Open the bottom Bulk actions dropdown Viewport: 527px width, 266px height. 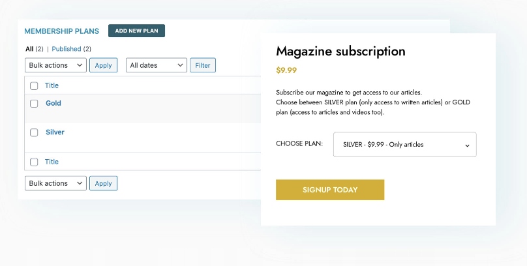click(x=55, y=183)
